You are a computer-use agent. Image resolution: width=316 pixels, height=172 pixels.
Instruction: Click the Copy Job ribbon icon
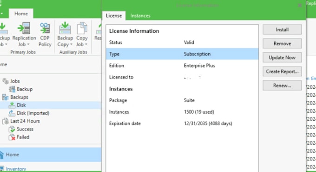(82, 28)
